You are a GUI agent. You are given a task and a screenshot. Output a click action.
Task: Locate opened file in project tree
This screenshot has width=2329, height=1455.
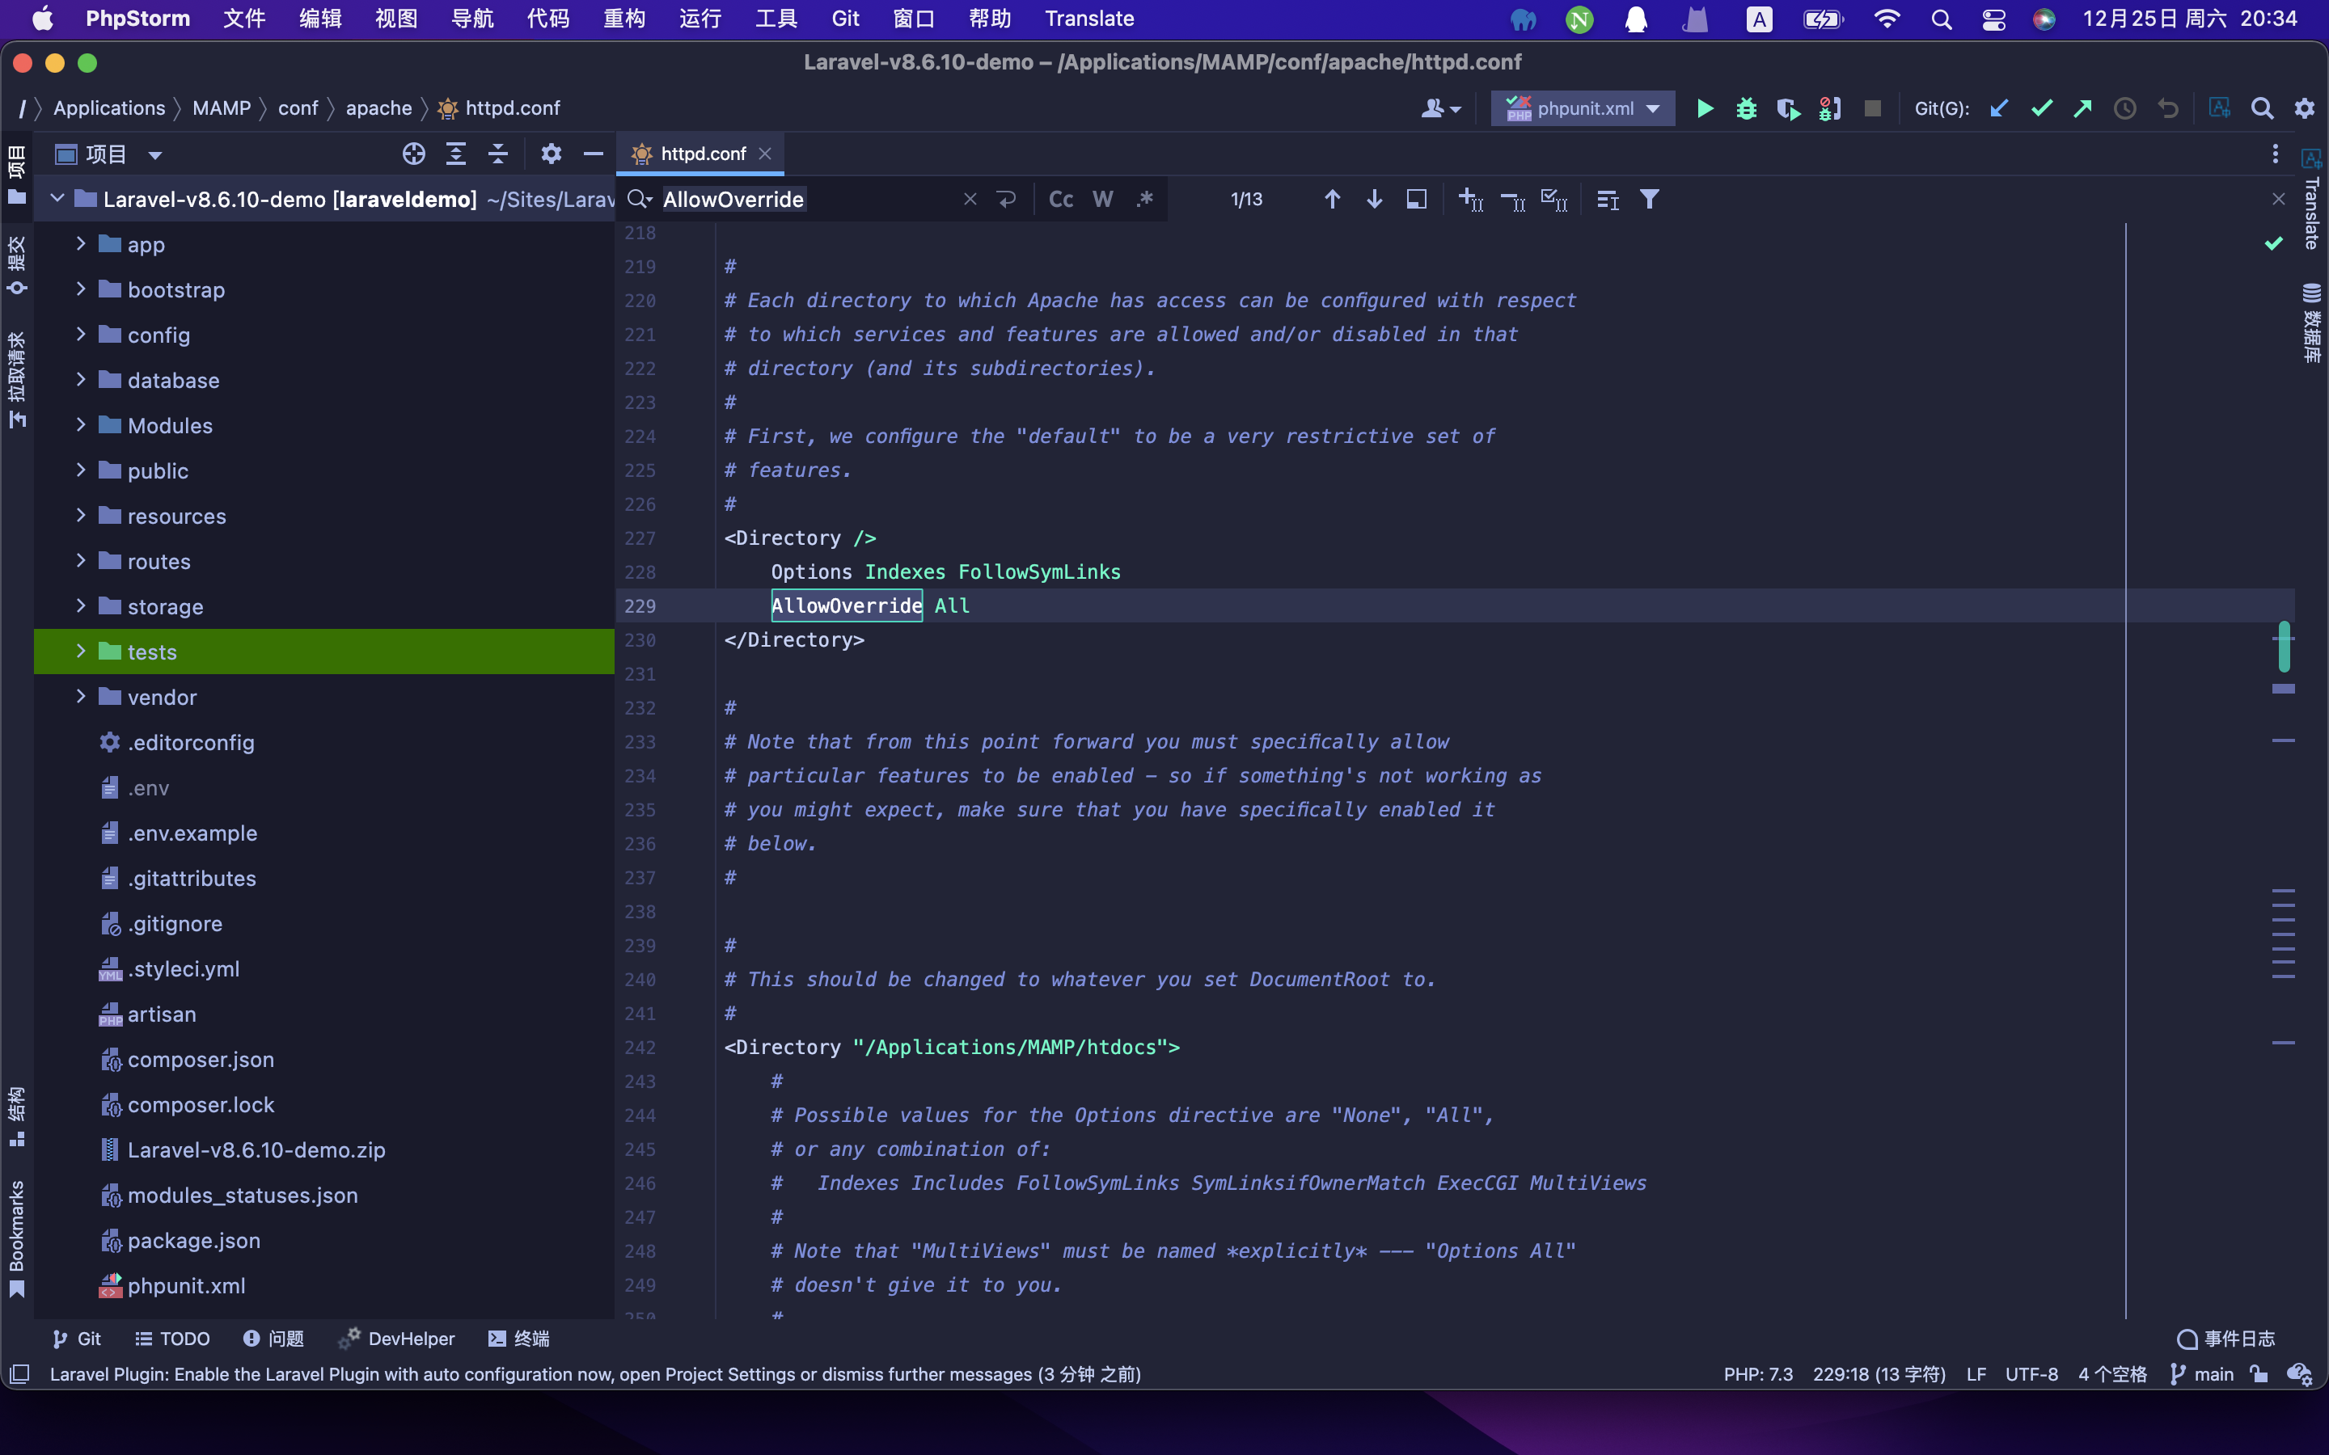click(414, 154)
